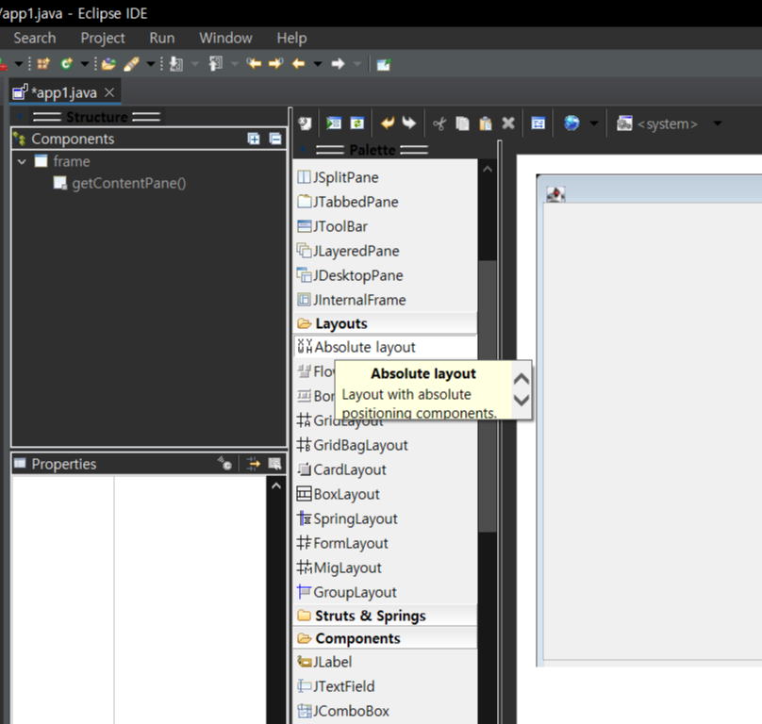Select frame in the Components tree
762x724 pixels.
point(72,161)
